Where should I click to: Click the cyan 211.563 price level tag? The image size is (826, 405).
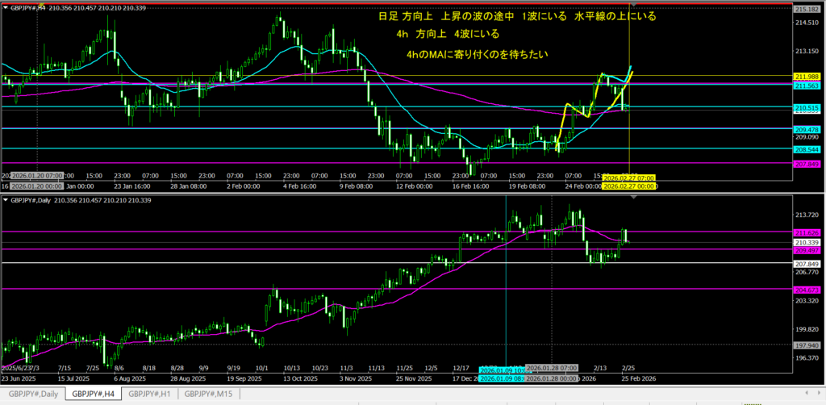807,86
